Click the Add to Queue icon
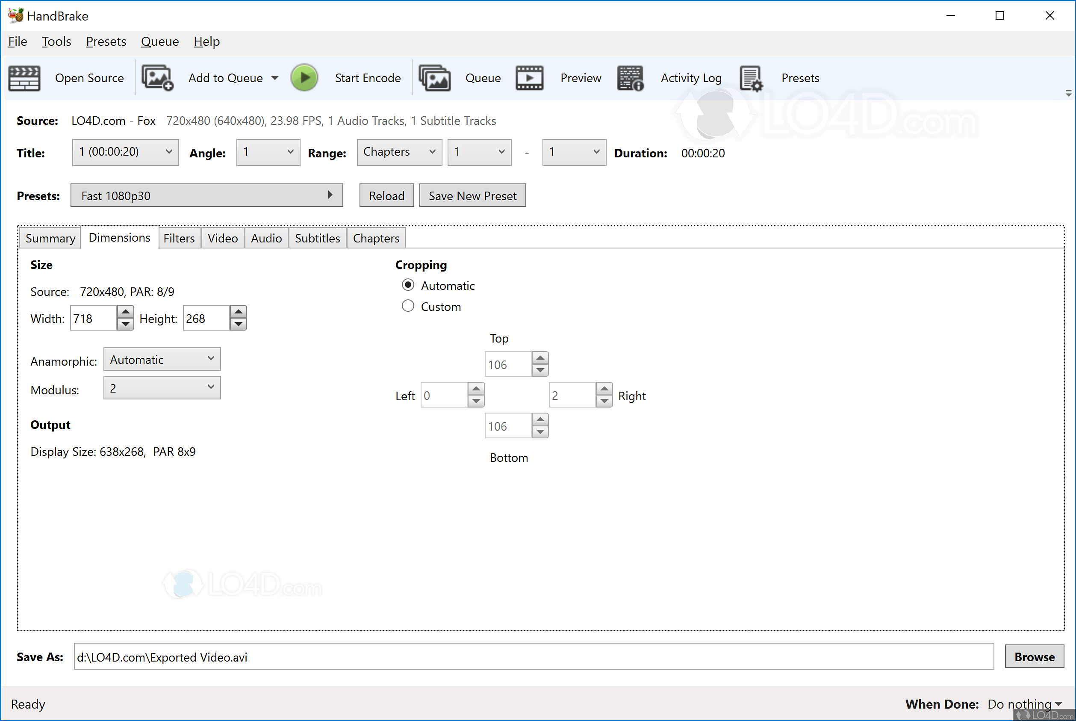Viewport: 1076px width, 721px height. tap(158, 77)
